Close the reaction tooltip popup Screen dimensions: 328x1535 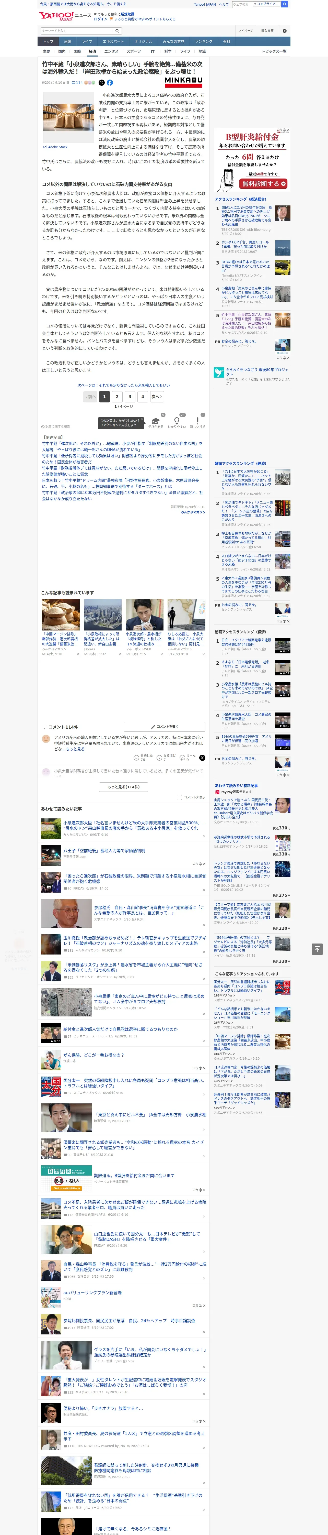pos(142,420)
